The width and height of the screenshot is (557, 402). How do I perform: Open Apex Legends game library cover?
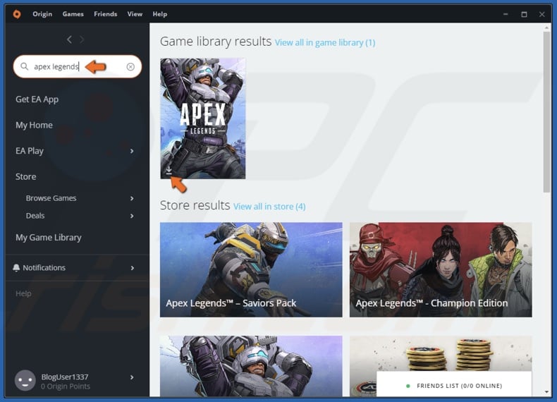pos(203,118)
